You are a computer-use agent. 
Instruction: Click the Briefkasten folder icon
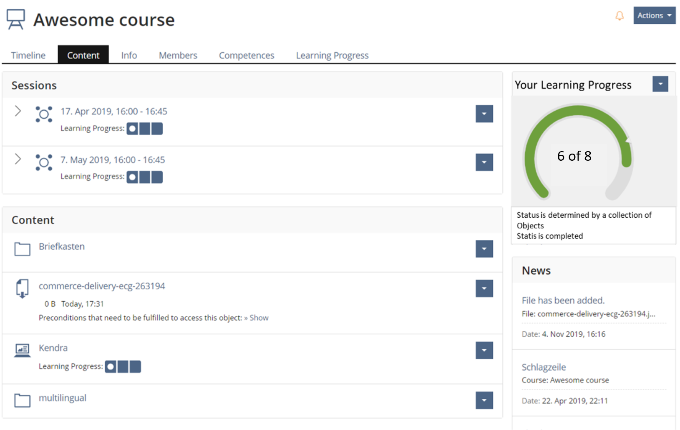point(22,249)
